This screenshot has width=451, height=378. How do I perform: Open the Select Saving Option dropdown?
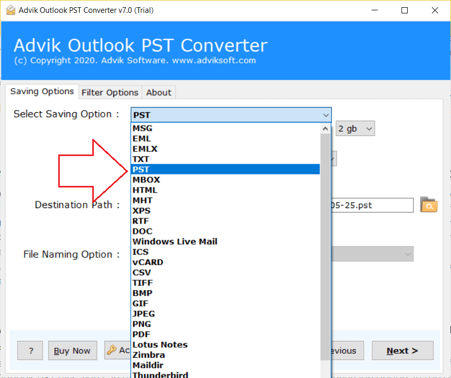[x=231, y=115]
